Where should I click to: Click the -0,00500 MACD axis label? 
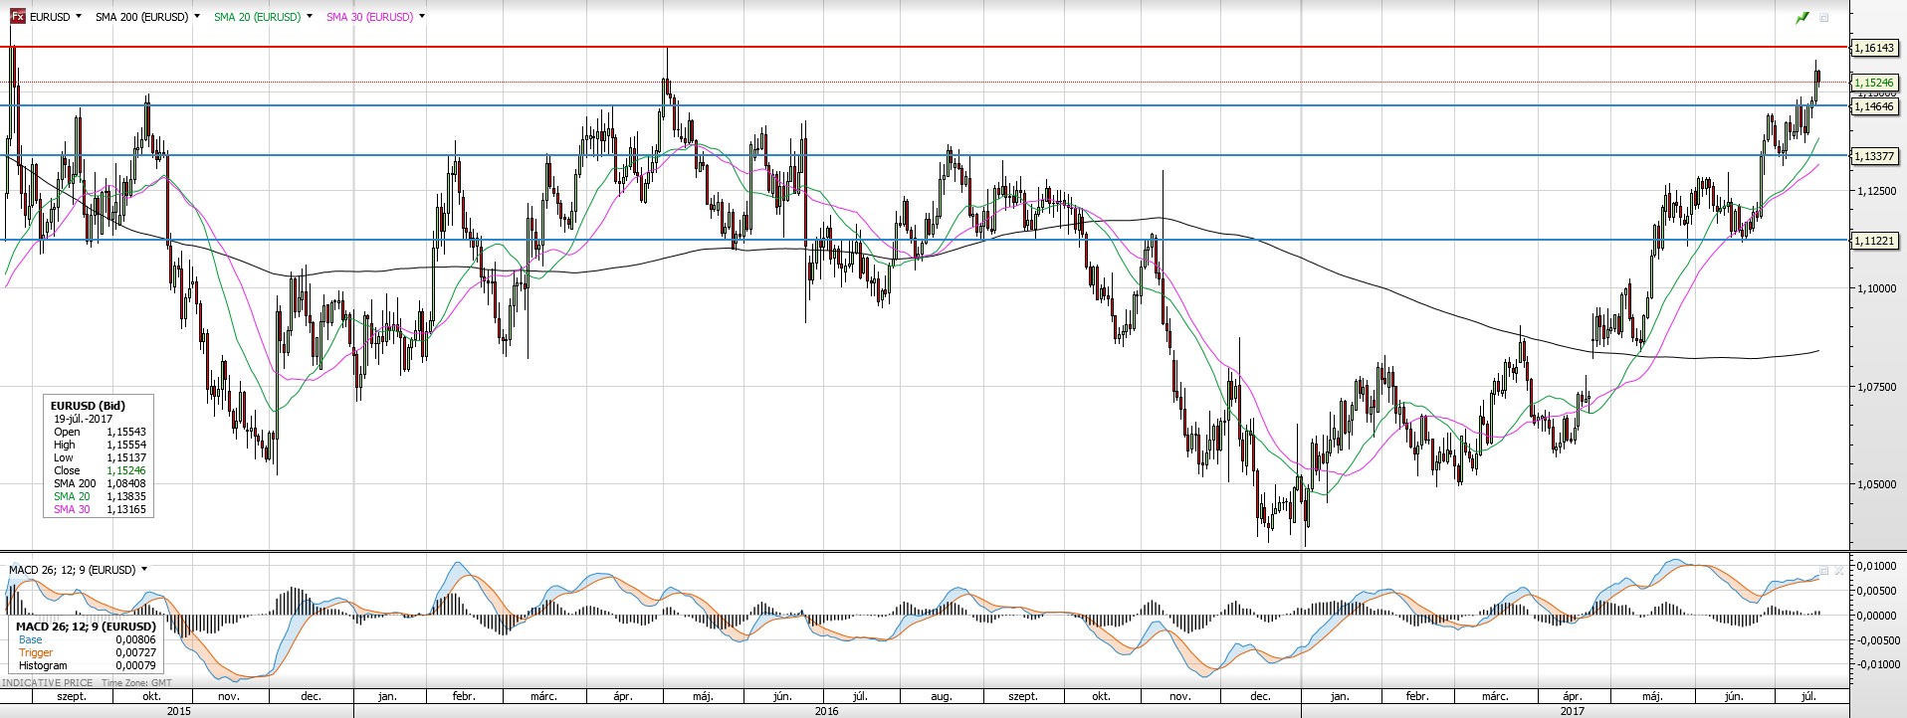(1875, 640)
